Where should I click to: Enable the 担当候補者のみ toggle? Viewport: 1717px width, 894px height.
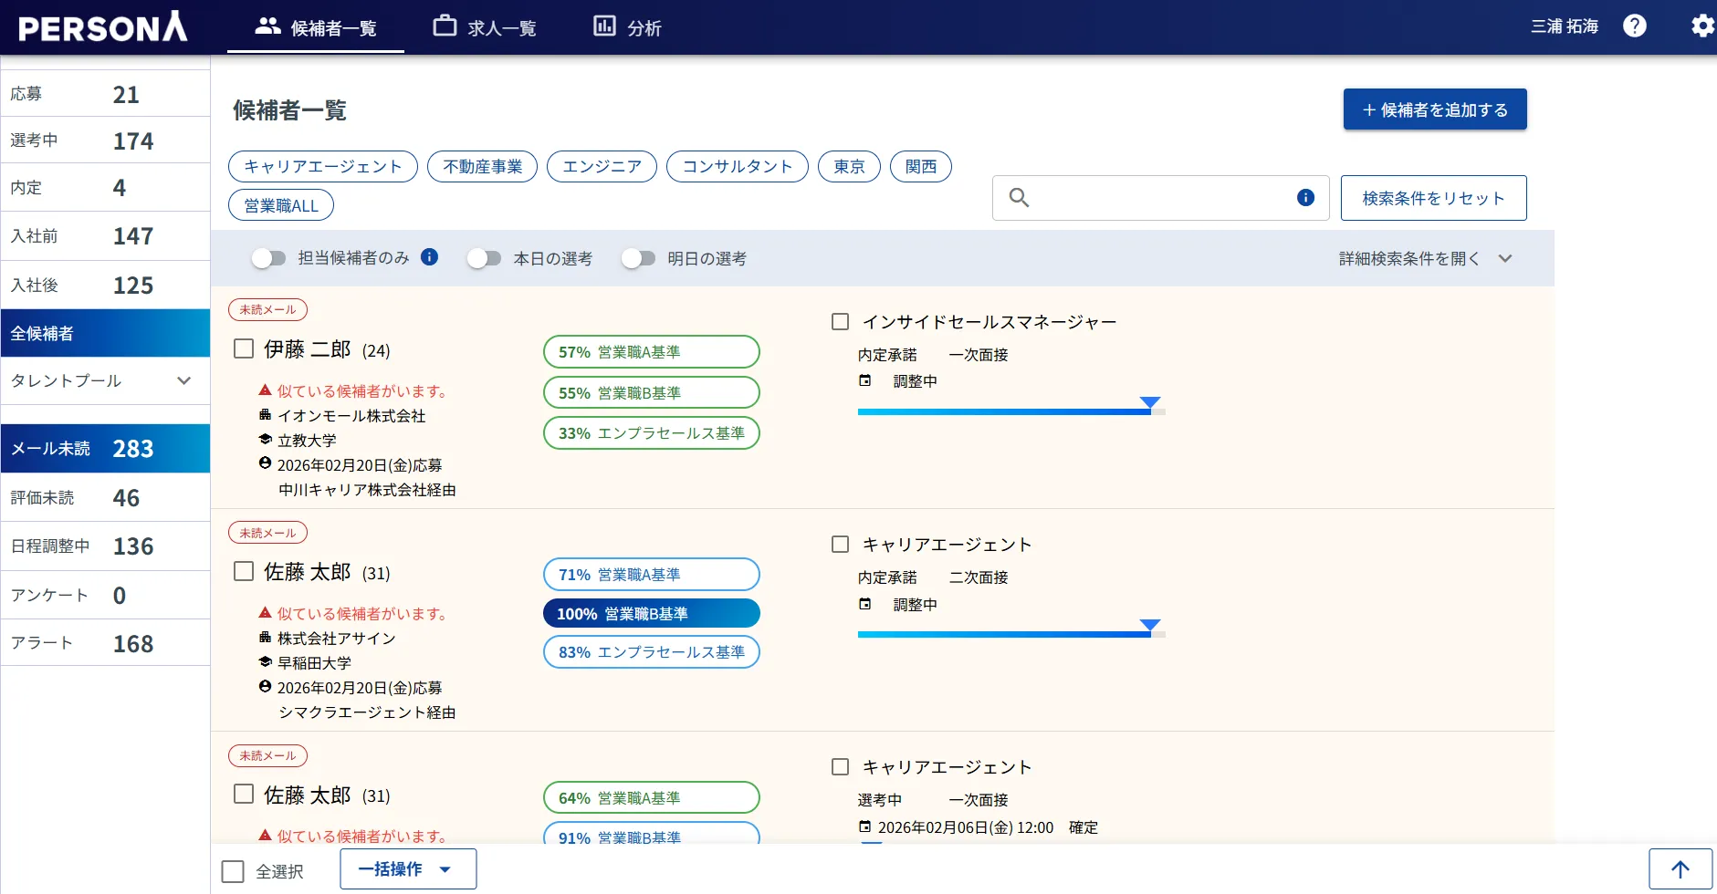point(270,258)
